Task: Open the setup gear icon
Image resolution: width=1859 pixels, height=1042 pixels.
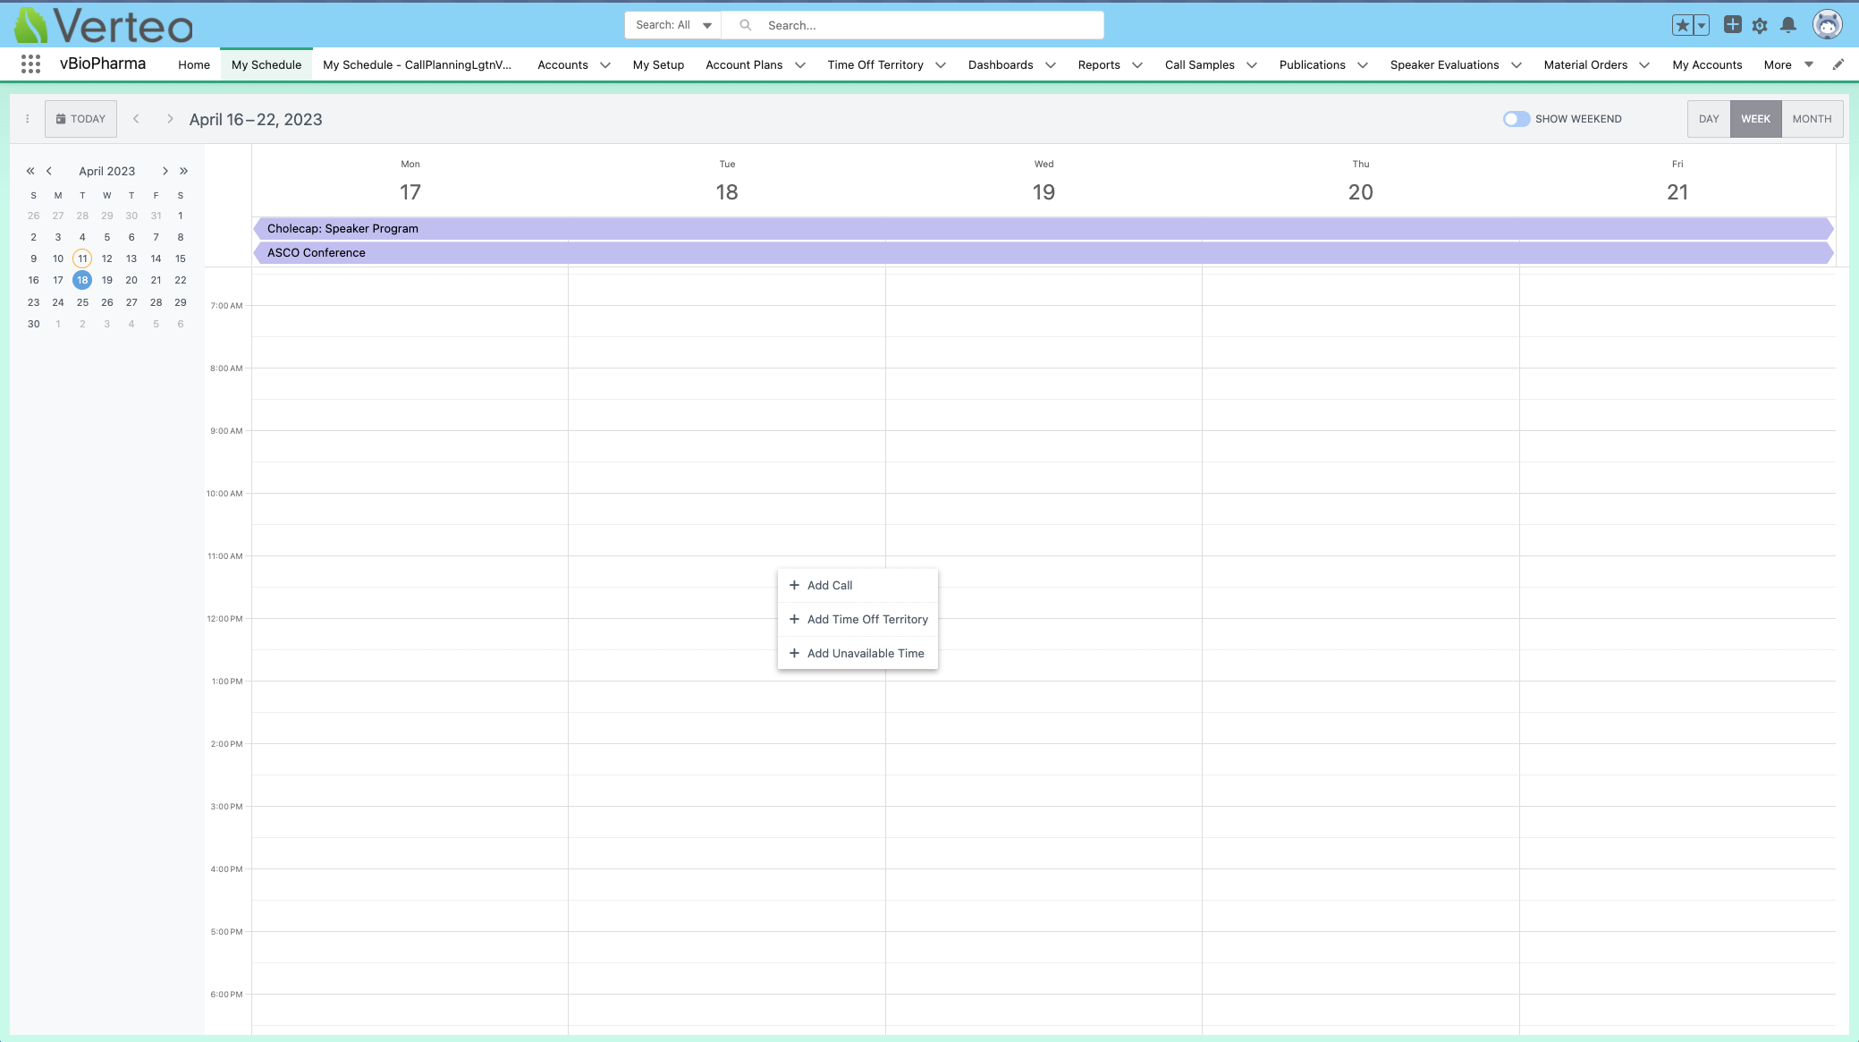Action: (x=1760, y=25)
